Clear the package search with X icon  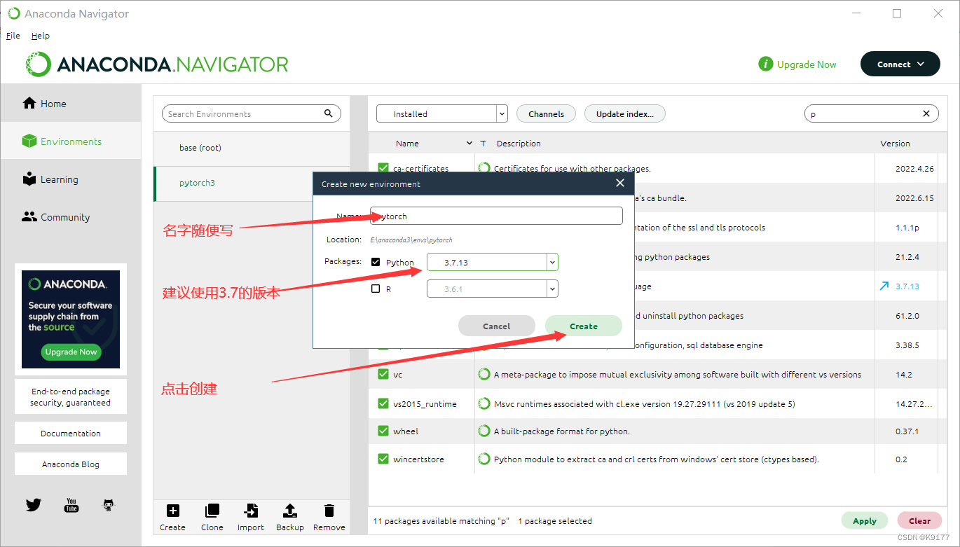point(926,113)
